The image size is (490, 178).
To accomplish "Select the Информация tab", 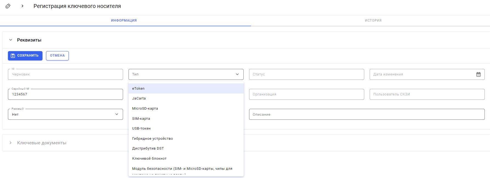I will click(124, 21).
